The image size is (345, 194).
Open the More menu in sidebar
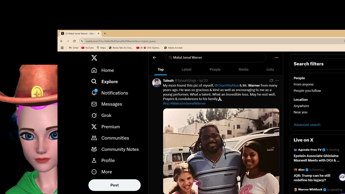pyautogui.click(x=102, y=172)
